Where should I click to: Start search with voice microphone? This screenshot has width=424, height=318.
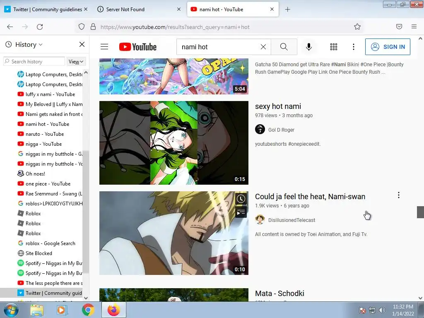pos(309,47)
